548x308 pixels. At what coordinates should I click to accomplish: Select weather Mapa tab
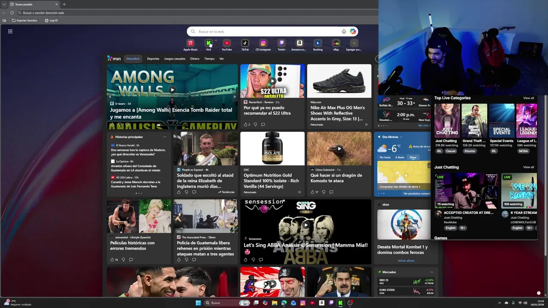413,157
